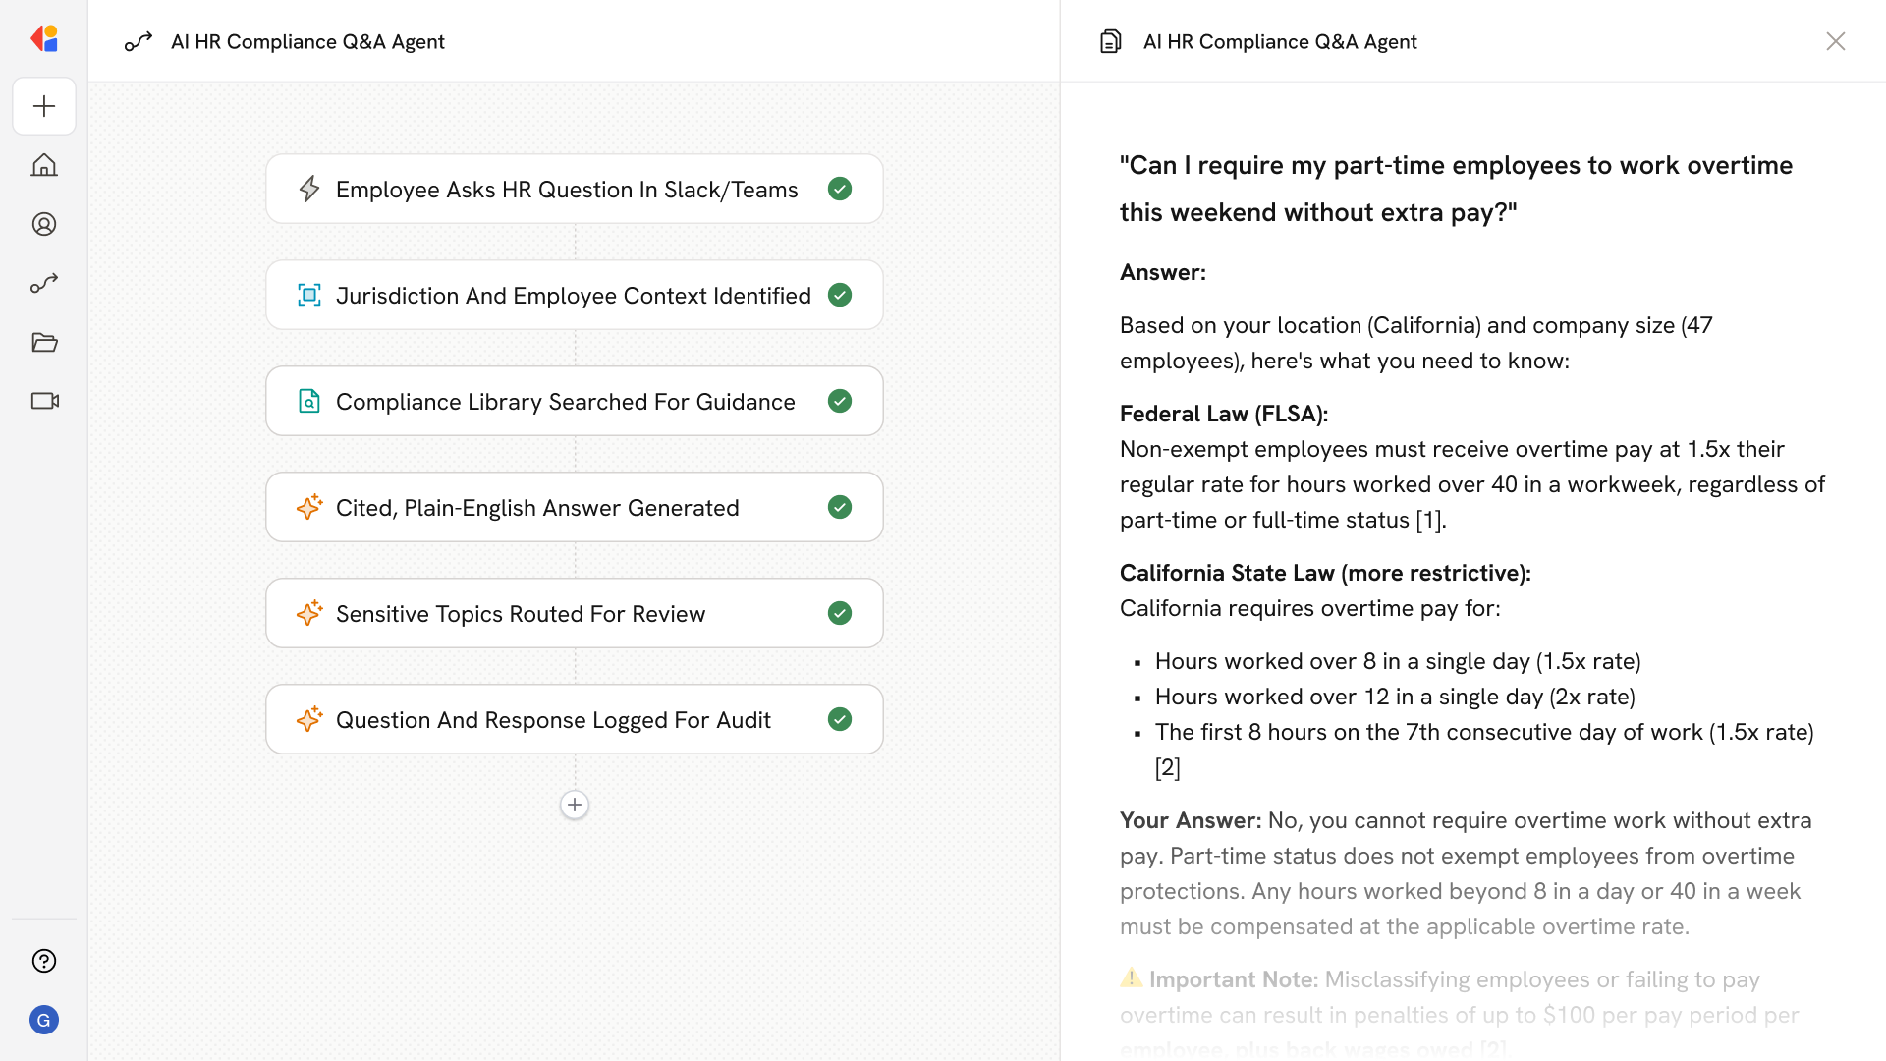Open the workflows path icon in the sidebar
The image size is (1886, 1061).
[44, 283]
